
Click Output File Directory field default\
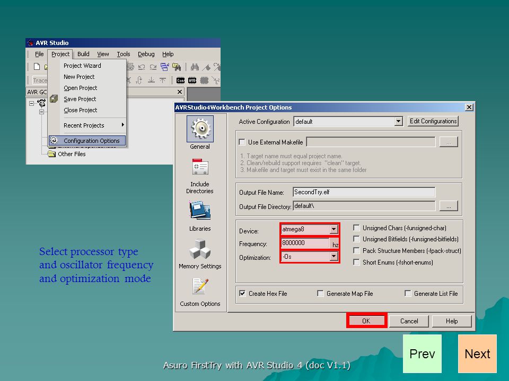click(364, 206)
